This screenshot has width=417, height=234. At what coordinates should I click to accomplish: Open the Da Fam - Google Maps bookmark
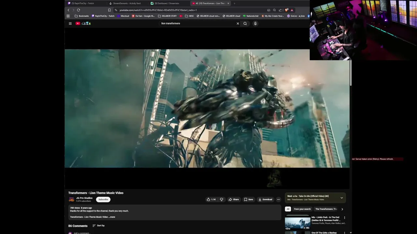(143, 16)
